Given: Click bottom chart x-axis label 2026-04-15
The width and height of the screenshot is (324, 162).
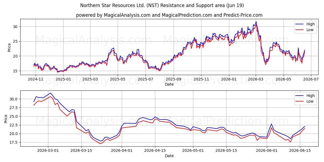Looking at the screenshot, I should pos(155,151).
